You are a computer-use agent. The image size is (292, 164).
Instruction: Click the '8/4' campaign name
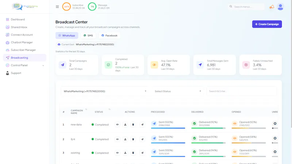73,139
